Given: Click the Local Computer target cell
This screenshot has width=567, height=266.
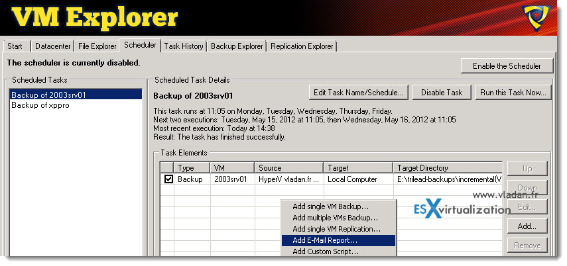Looking at the screenshot, I should [358, 179].
